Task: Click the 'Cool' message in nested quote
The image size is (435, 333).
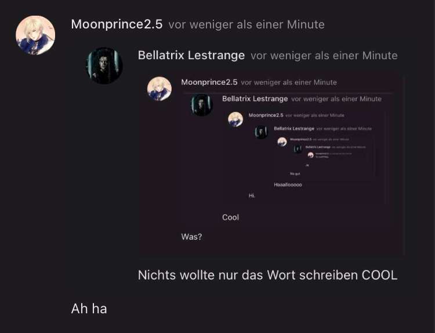Action: 230,218
